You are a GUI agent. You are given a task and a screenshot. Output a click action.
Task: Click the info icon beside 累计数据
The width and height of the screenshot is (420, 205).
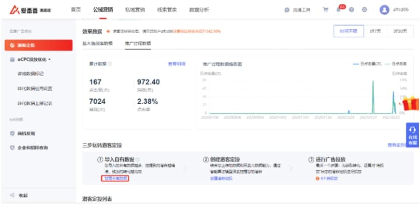pos(110,64)
